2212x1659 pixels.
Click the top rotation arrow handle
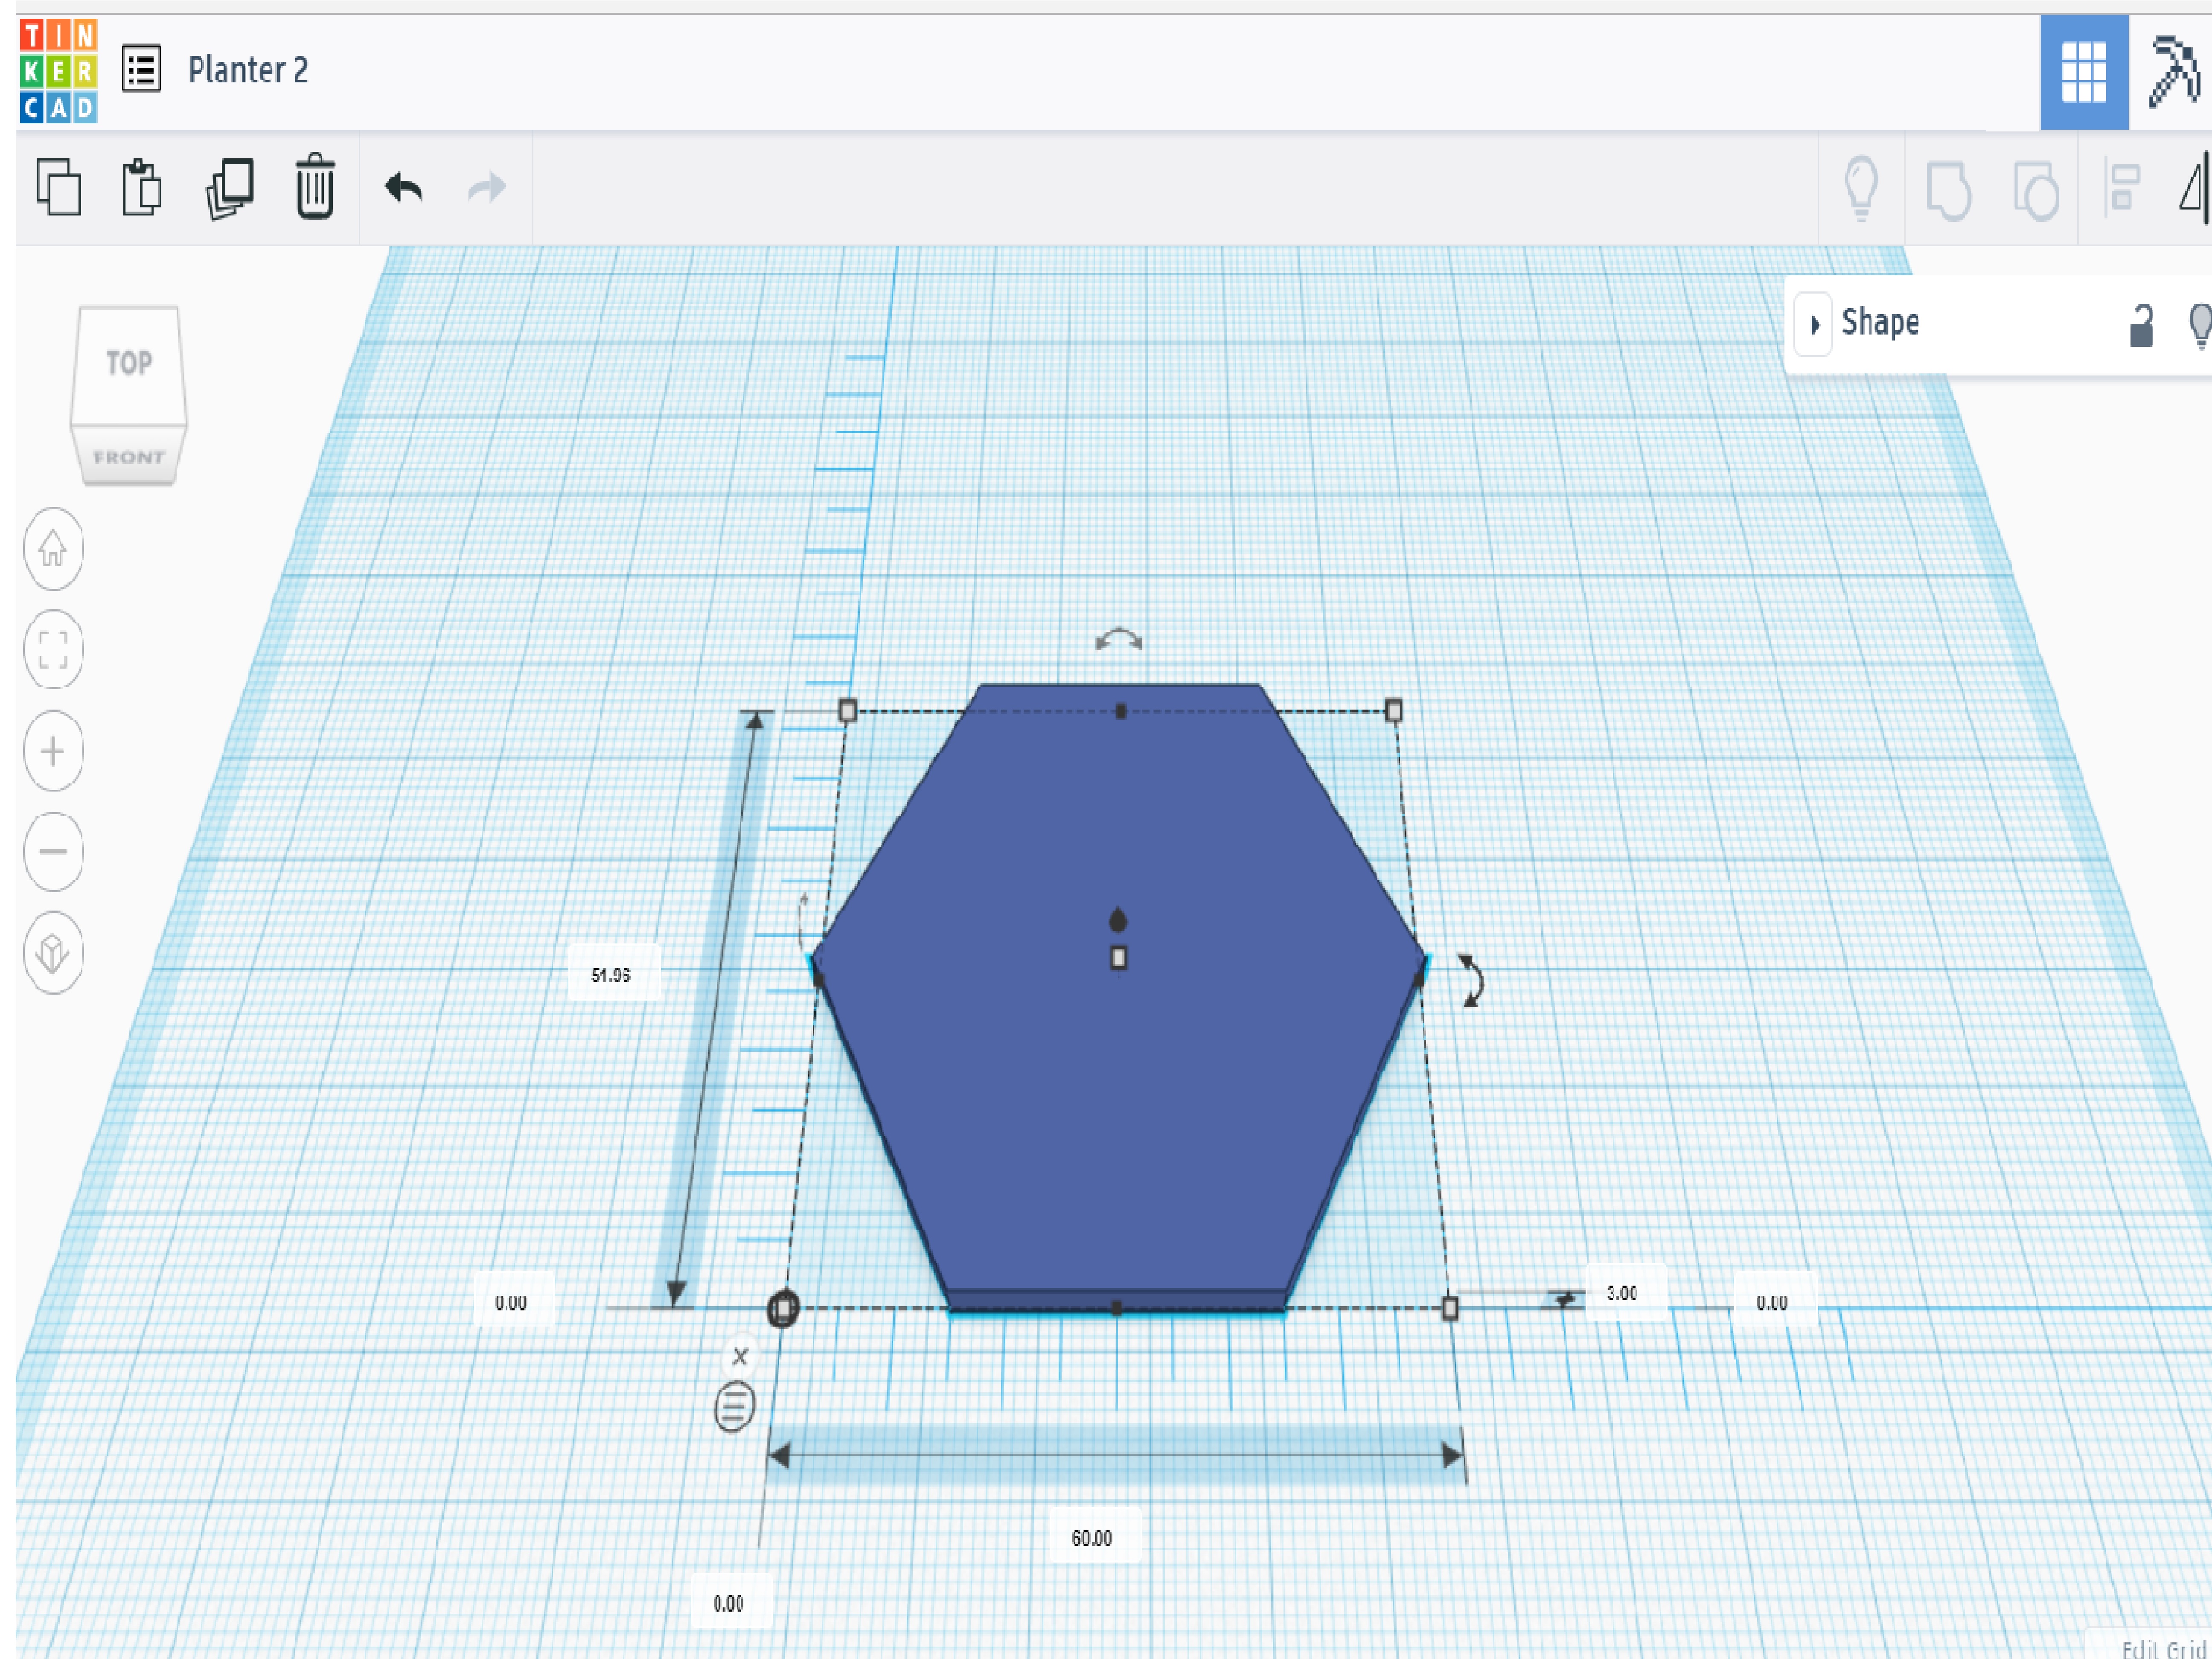(x=1119, y=640)
